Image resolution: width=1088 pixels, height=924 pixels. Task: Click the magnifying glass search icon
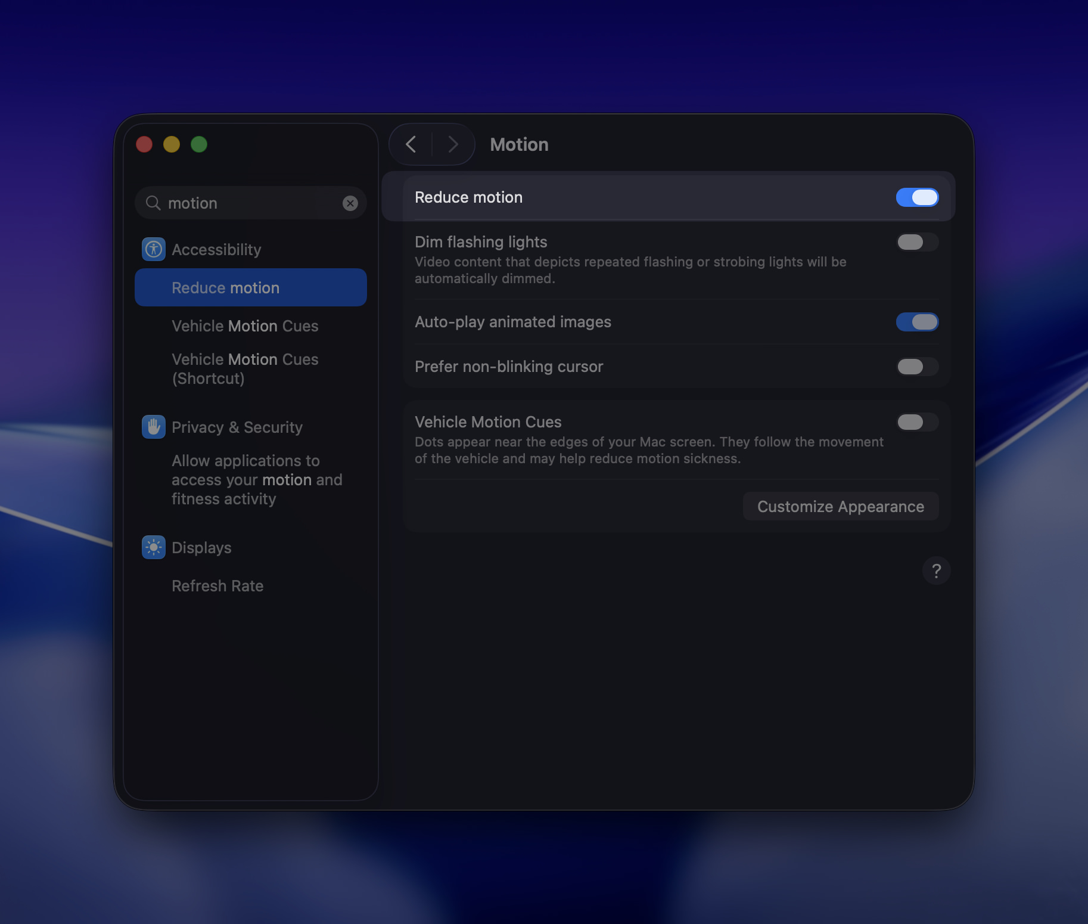click(x=153, y=203)
